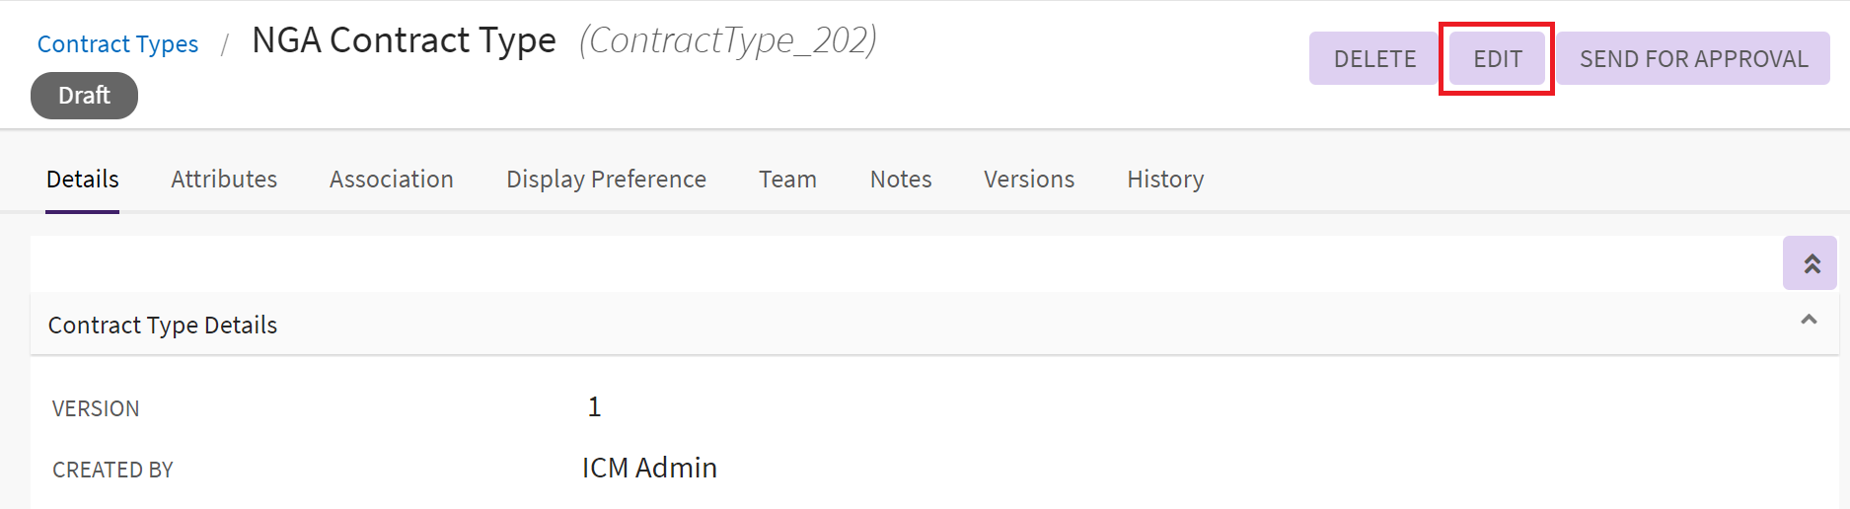Click the Draft status badge

[84, 96]
